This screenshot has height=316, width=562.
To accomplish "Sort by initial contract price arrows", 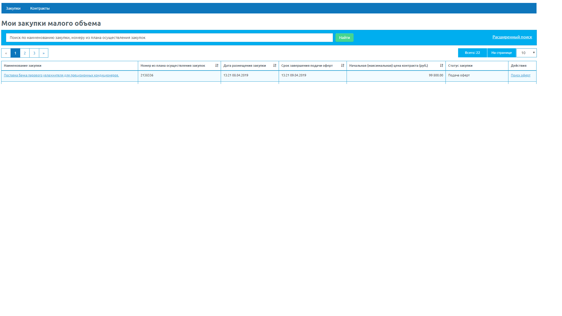I will click(x=441, y=66).
